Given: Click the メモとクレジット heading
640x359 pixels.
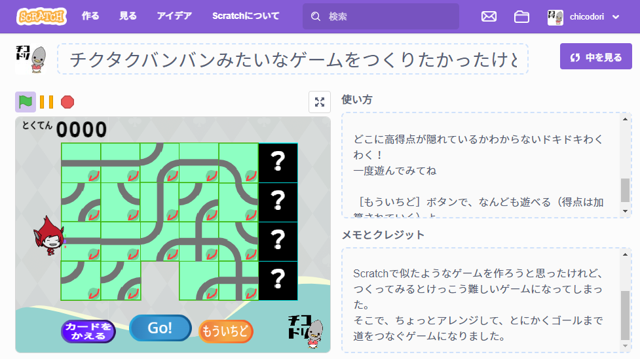Looking at the screenshot, I should click(383, 235).
